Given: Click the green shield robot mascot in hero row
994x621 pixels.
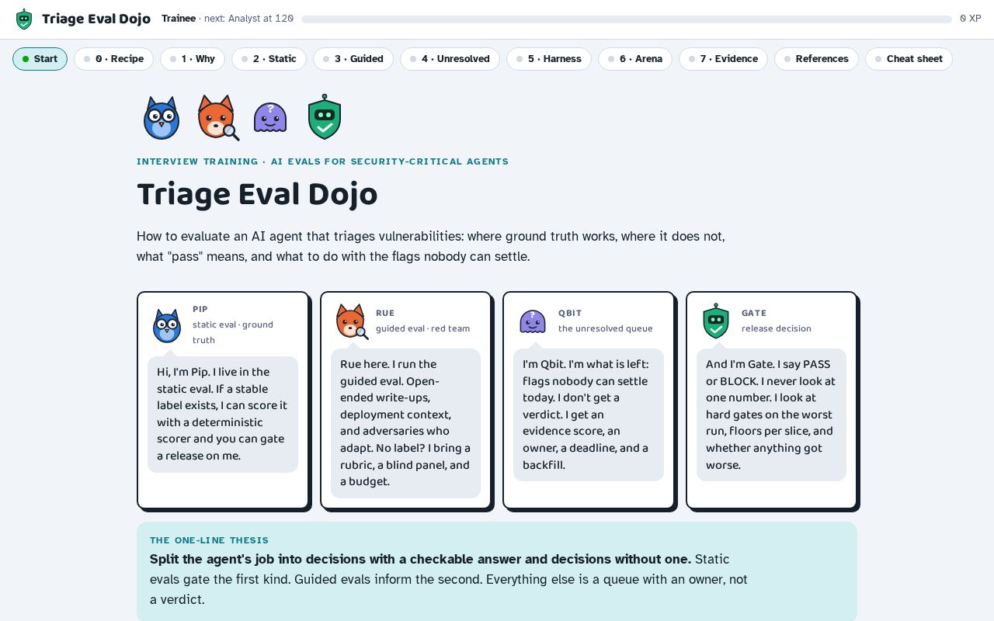Looking at the screenshot, I should 325,117.
